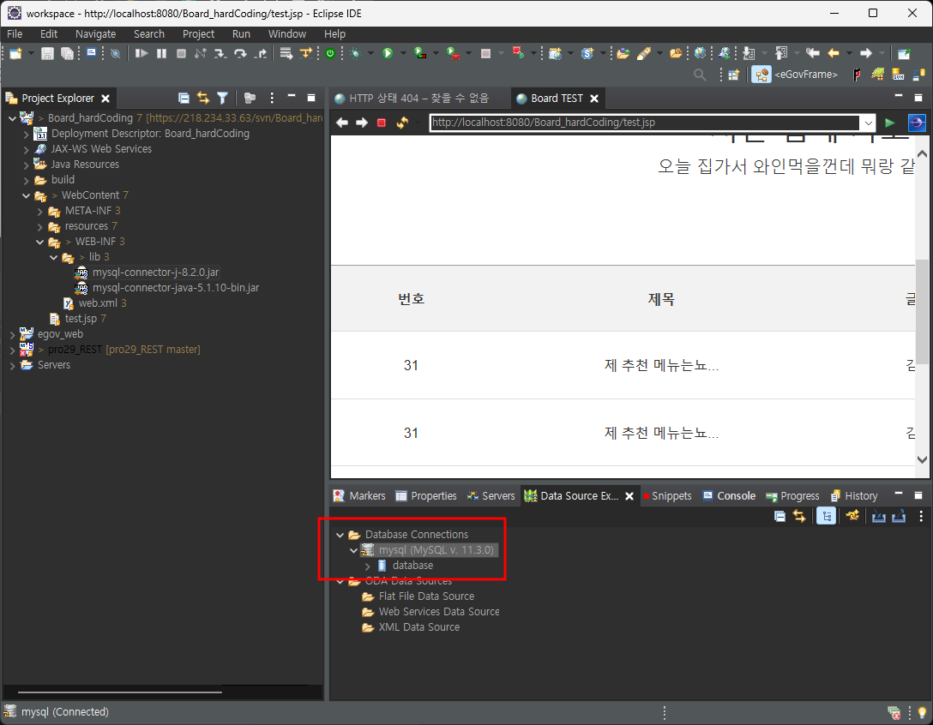Expand the META-INF folder
This screenshot has width=933, height=725.
pyautogui.click(x=39, y=211)
